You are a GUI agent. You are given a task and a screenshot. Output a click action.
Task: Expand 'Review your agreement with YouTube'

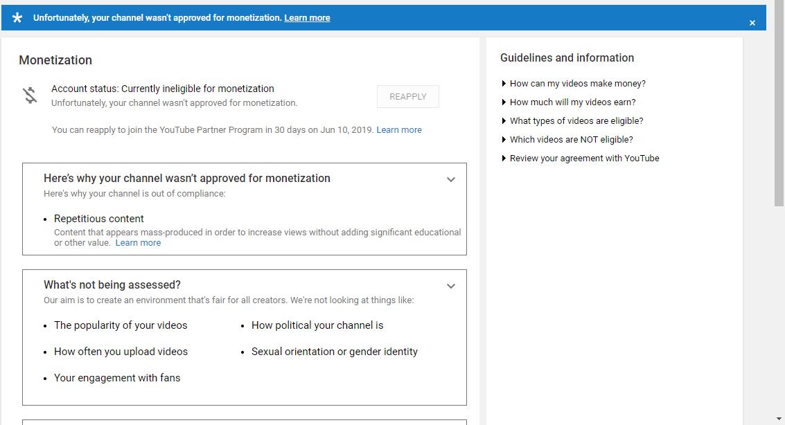[580, 159]
